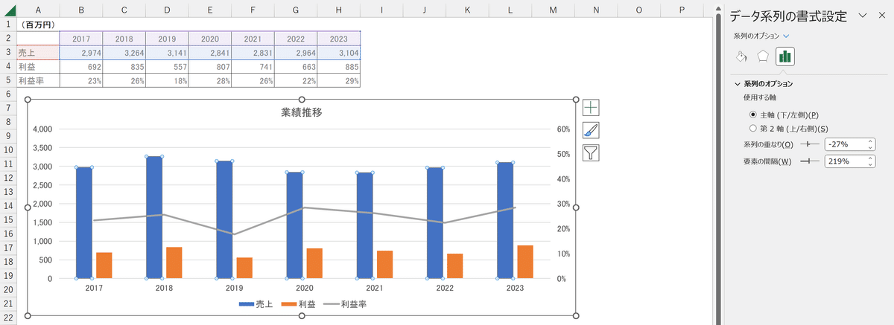Select cell A3 labeled 売上
Image resolution: width=894 pixels, height=325 pixels.
click(x=37, y=52)
